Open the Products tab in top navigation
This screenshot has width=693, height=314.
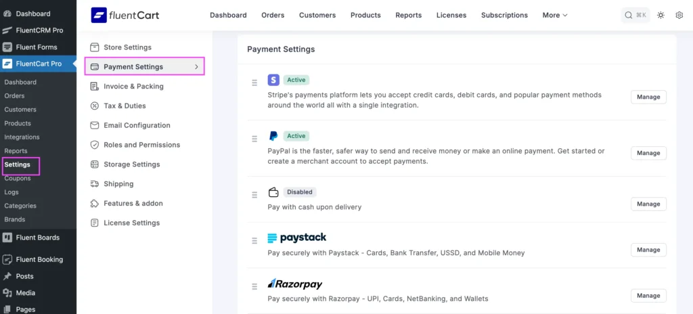click(365, 15)
